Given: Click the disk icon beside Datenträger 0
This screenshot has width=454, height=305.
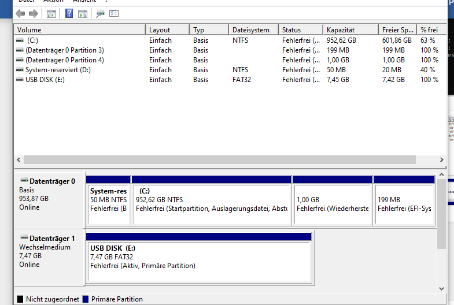Looking at the screenshot, I should [24, 180].
